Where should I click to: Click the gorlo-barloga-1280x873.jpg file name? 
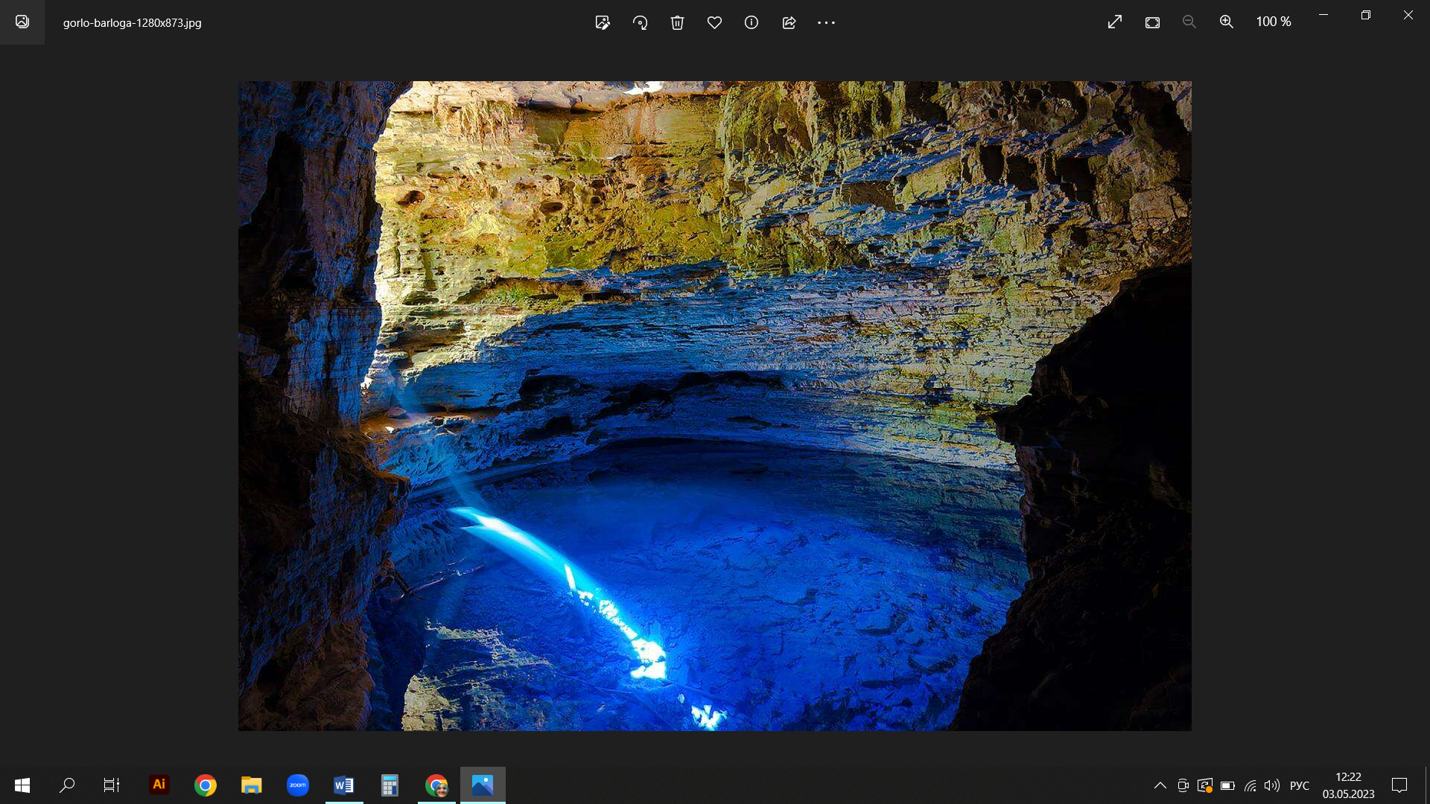pos(133,23)
